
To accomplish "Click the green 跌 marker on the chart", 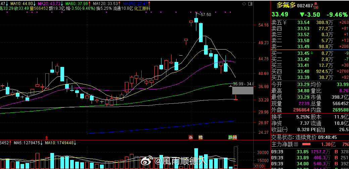I will tap(230, 138).
